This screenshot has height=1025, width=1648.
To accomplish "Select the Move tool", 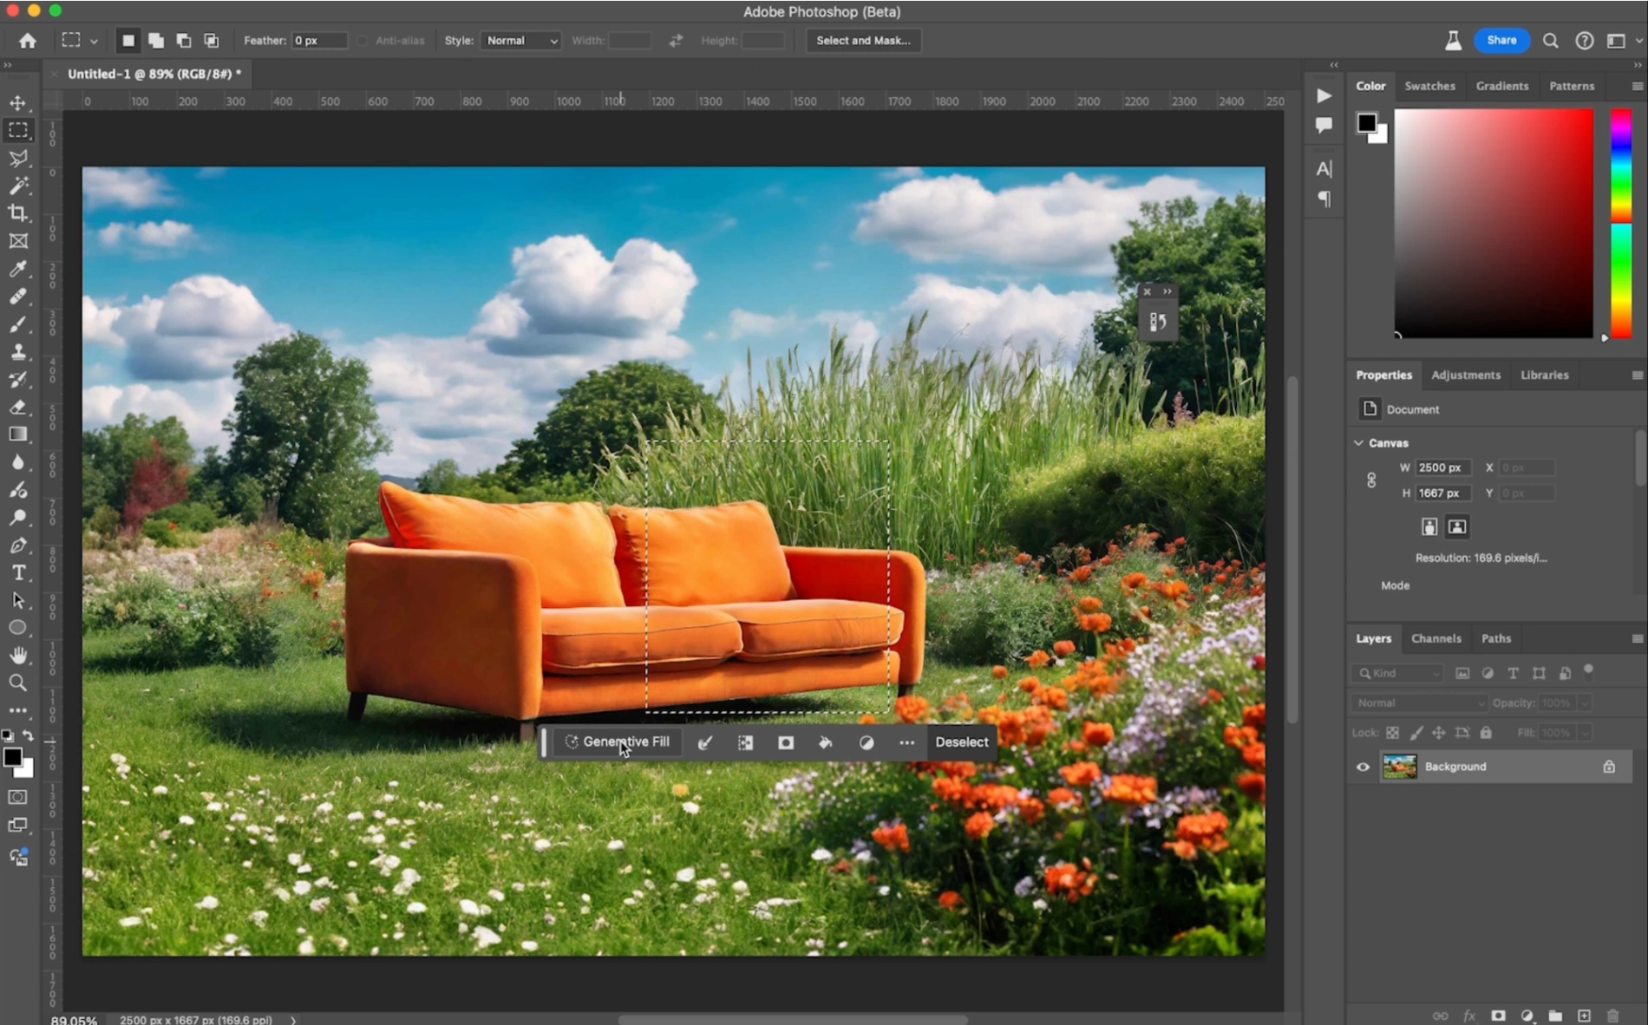I will [18, 102].
